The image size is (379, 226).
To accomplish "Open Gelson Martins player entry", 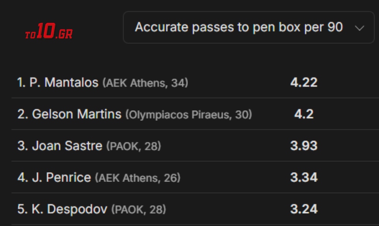I will click(77, 114).
